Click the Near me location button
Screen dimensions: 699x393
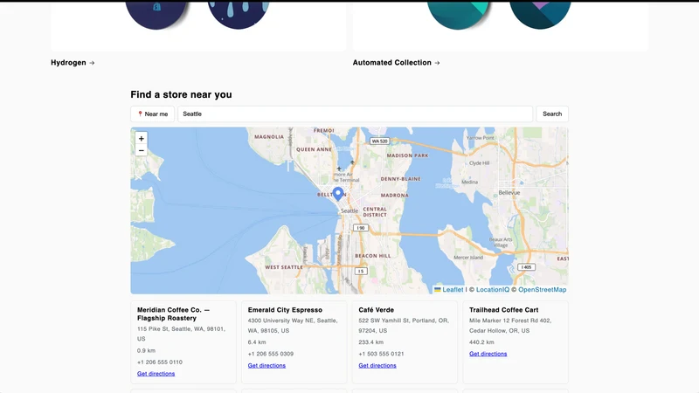coord(152,114)
